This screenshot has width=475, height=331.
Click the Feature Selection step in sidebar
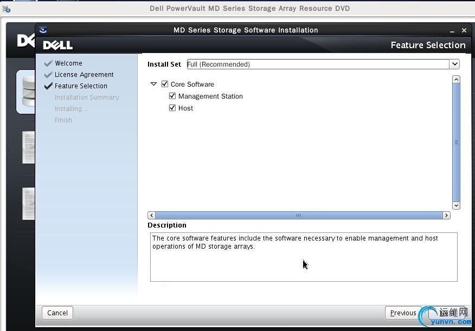point(81,86)
